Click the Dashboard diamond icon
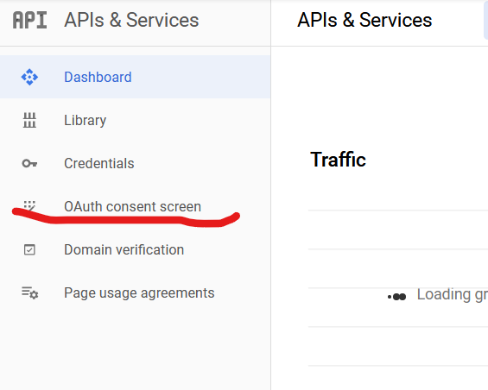The width and height of the screenshot is (488, 390). tap(29, 77)
